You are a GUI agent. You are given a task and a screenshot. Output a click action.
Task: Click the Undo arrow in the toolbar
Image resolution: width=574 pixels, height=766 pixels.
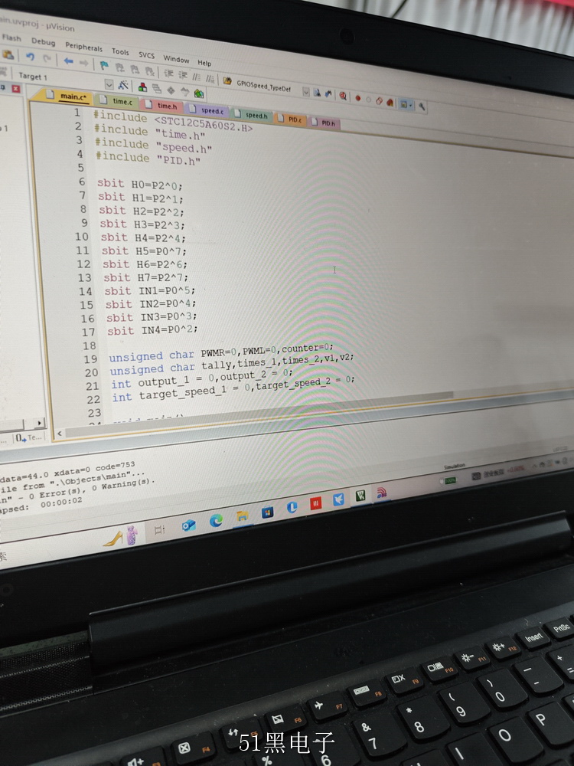[30, 57]
